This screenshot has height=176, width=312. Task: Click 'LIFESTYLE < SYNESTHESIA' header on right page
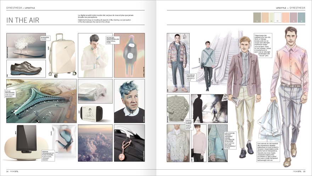(290, 8)
